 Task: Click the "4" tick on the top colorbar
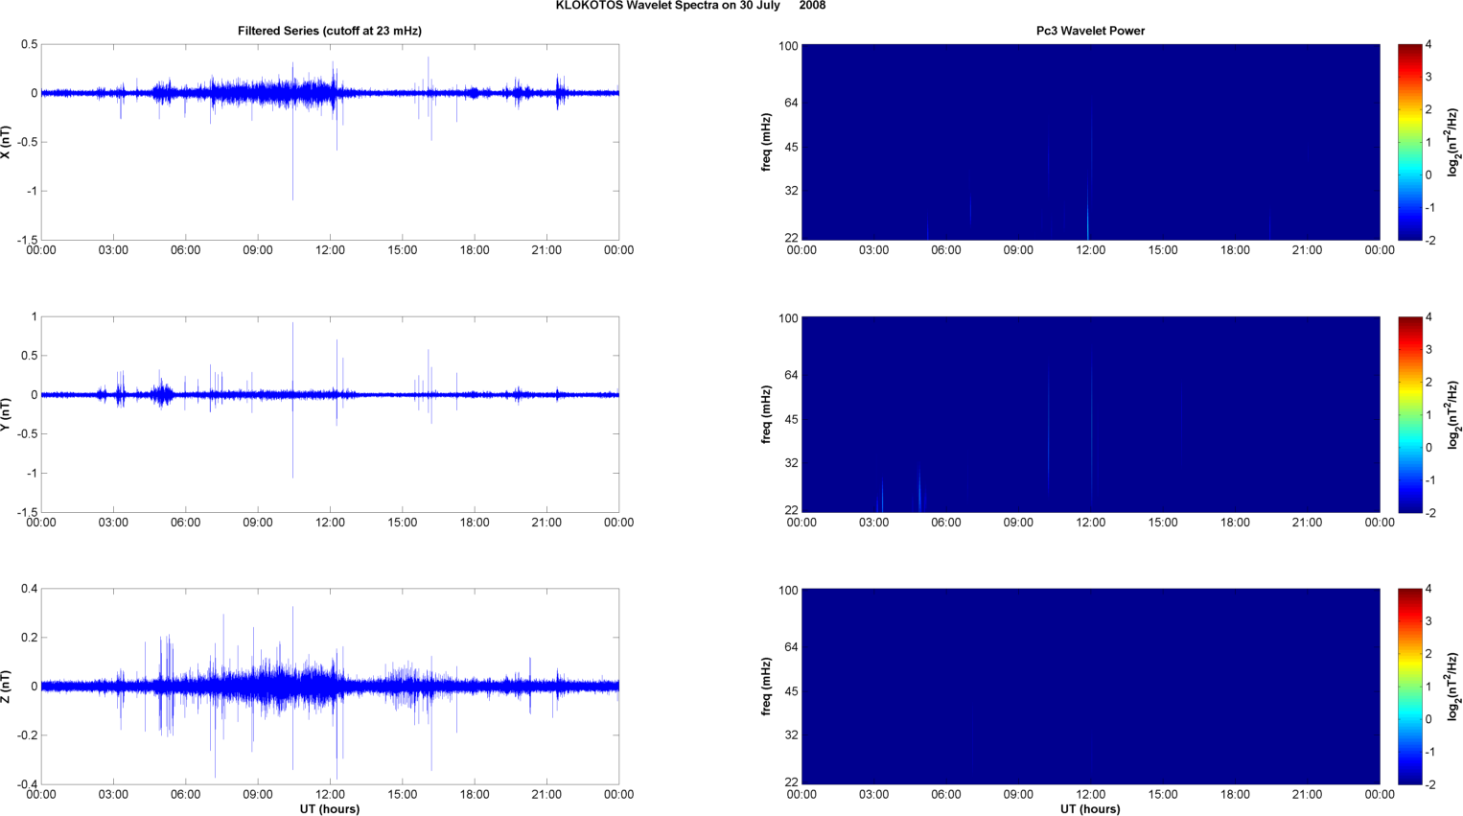(x=1428, y=45)
